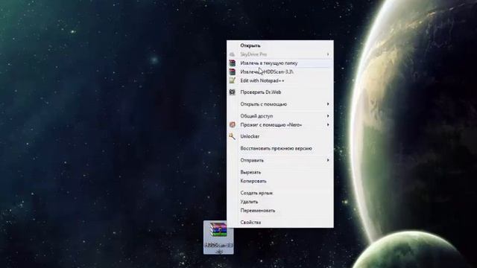477x268 pixels.
Task: Click the Dr.Web spider icon
Action: [232, 92]
